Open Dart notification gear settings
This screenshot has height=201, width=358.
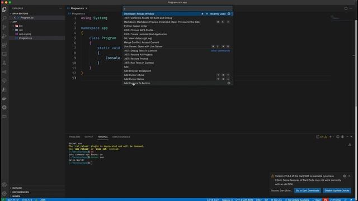point(345,176)
